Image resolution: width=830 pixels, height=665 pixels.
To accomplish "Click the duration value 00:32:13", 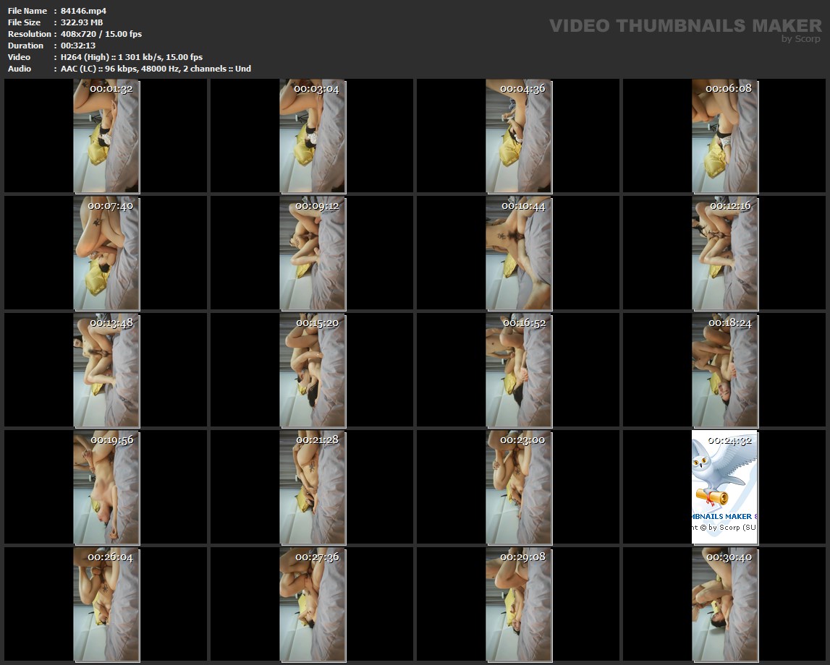I will 78,46.
